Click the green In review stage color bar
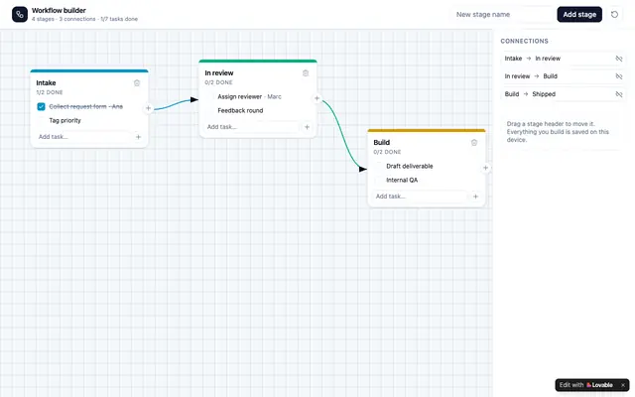Viewport: 635px width, 397px height. pos(258,62)
